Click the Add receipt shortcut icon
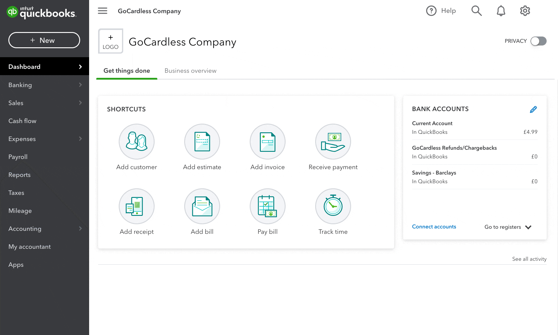The height and width of the screenshot is (335, 558). click(x=137, y=206)
